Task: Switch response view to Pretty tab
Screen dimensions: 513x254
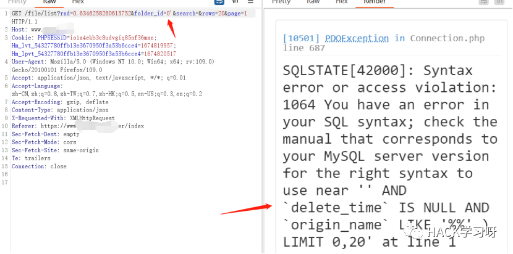Action: click(281, 2)
